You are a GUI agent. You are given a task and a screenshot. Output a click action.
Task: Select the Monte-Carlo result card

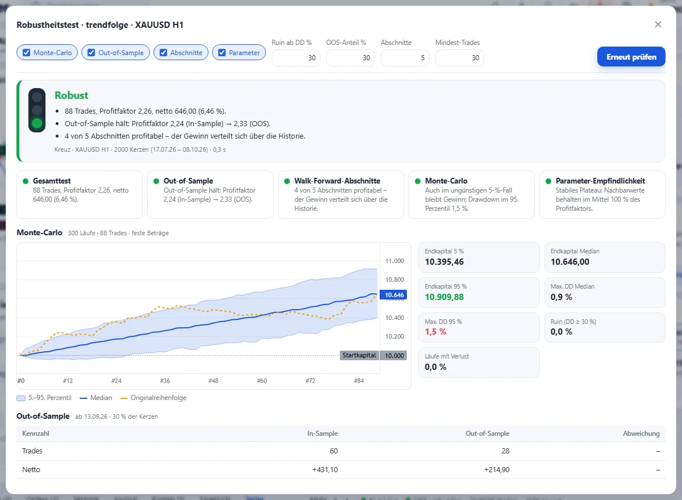click(x=472, y=195)
